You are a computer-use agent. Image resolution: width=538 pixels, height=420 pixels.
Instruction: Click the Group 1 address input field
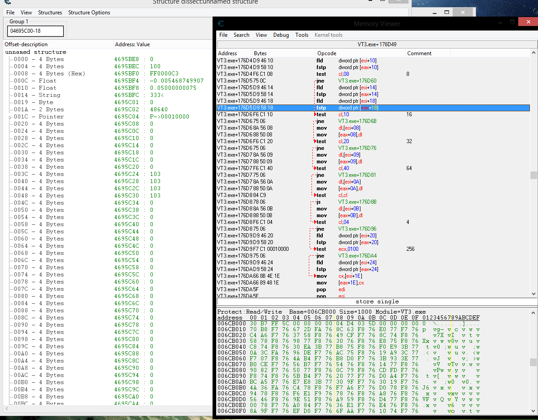(36, 31)
